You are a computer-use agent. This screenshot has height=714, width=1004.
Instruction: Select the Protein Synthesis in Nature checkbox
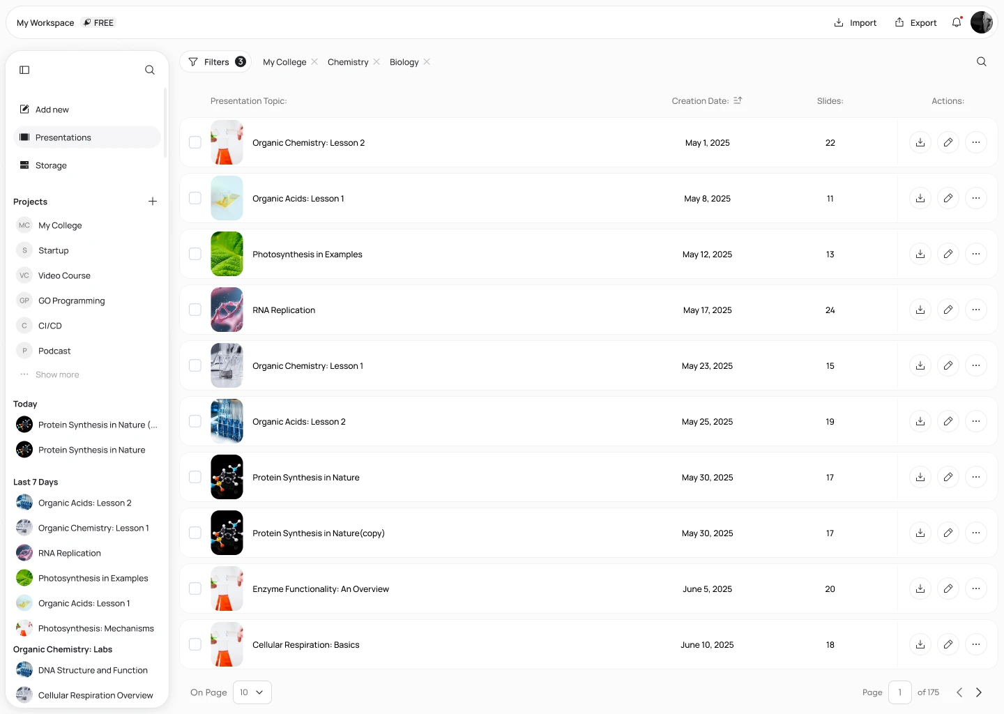tap(195, 477)
